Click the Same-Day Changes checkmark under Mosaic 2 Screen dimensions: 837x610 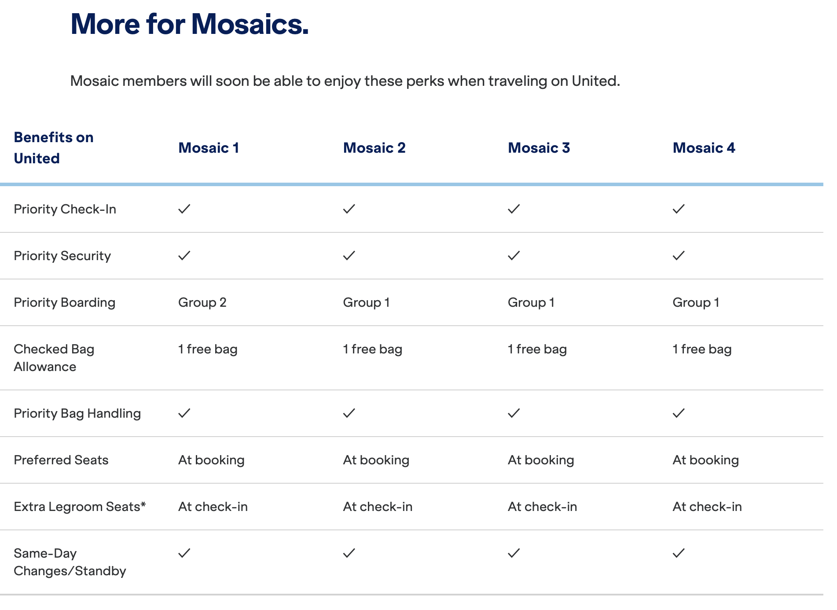(349, 553)
